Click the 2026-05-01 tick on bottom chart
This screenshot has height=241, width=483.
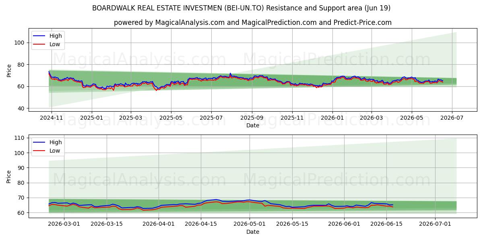(x=249, y=224)
